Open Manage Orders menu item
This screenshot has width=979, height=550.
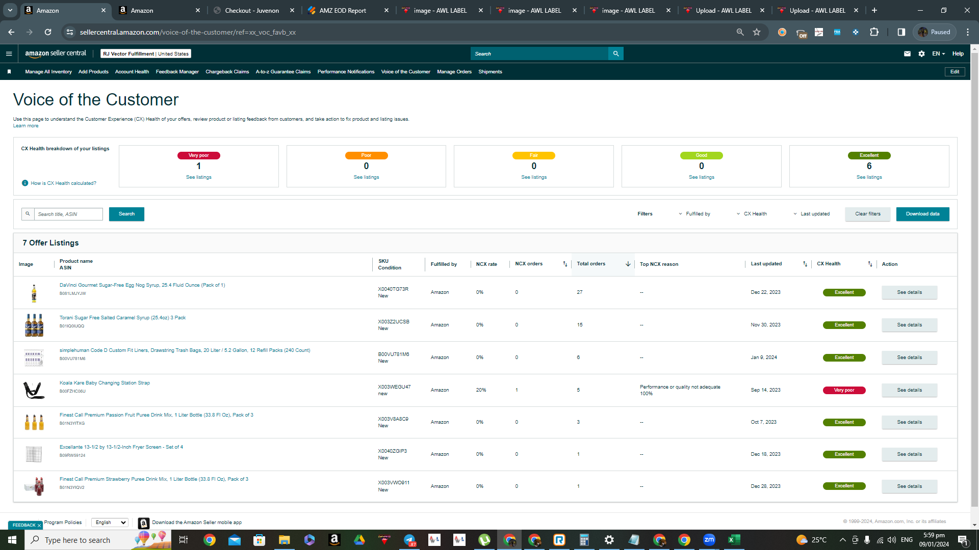pos(454,72)
